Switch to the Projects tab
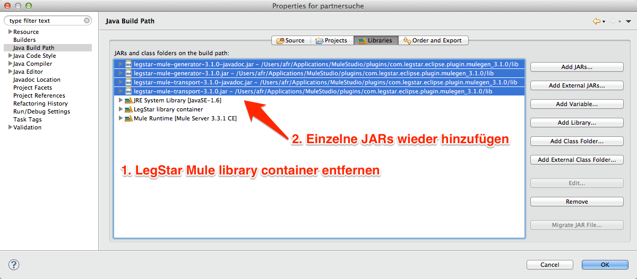 (x=331, y=40)
